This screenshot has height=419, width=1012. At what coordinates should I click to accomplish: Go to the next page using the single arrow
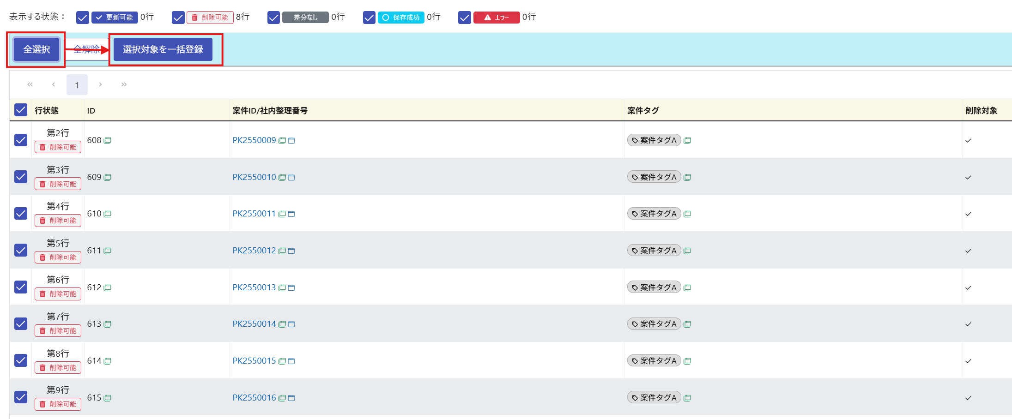tap(100, 84)
